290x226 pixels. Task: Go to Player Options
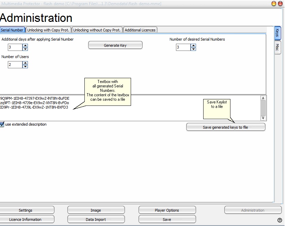tap(167, 210)
